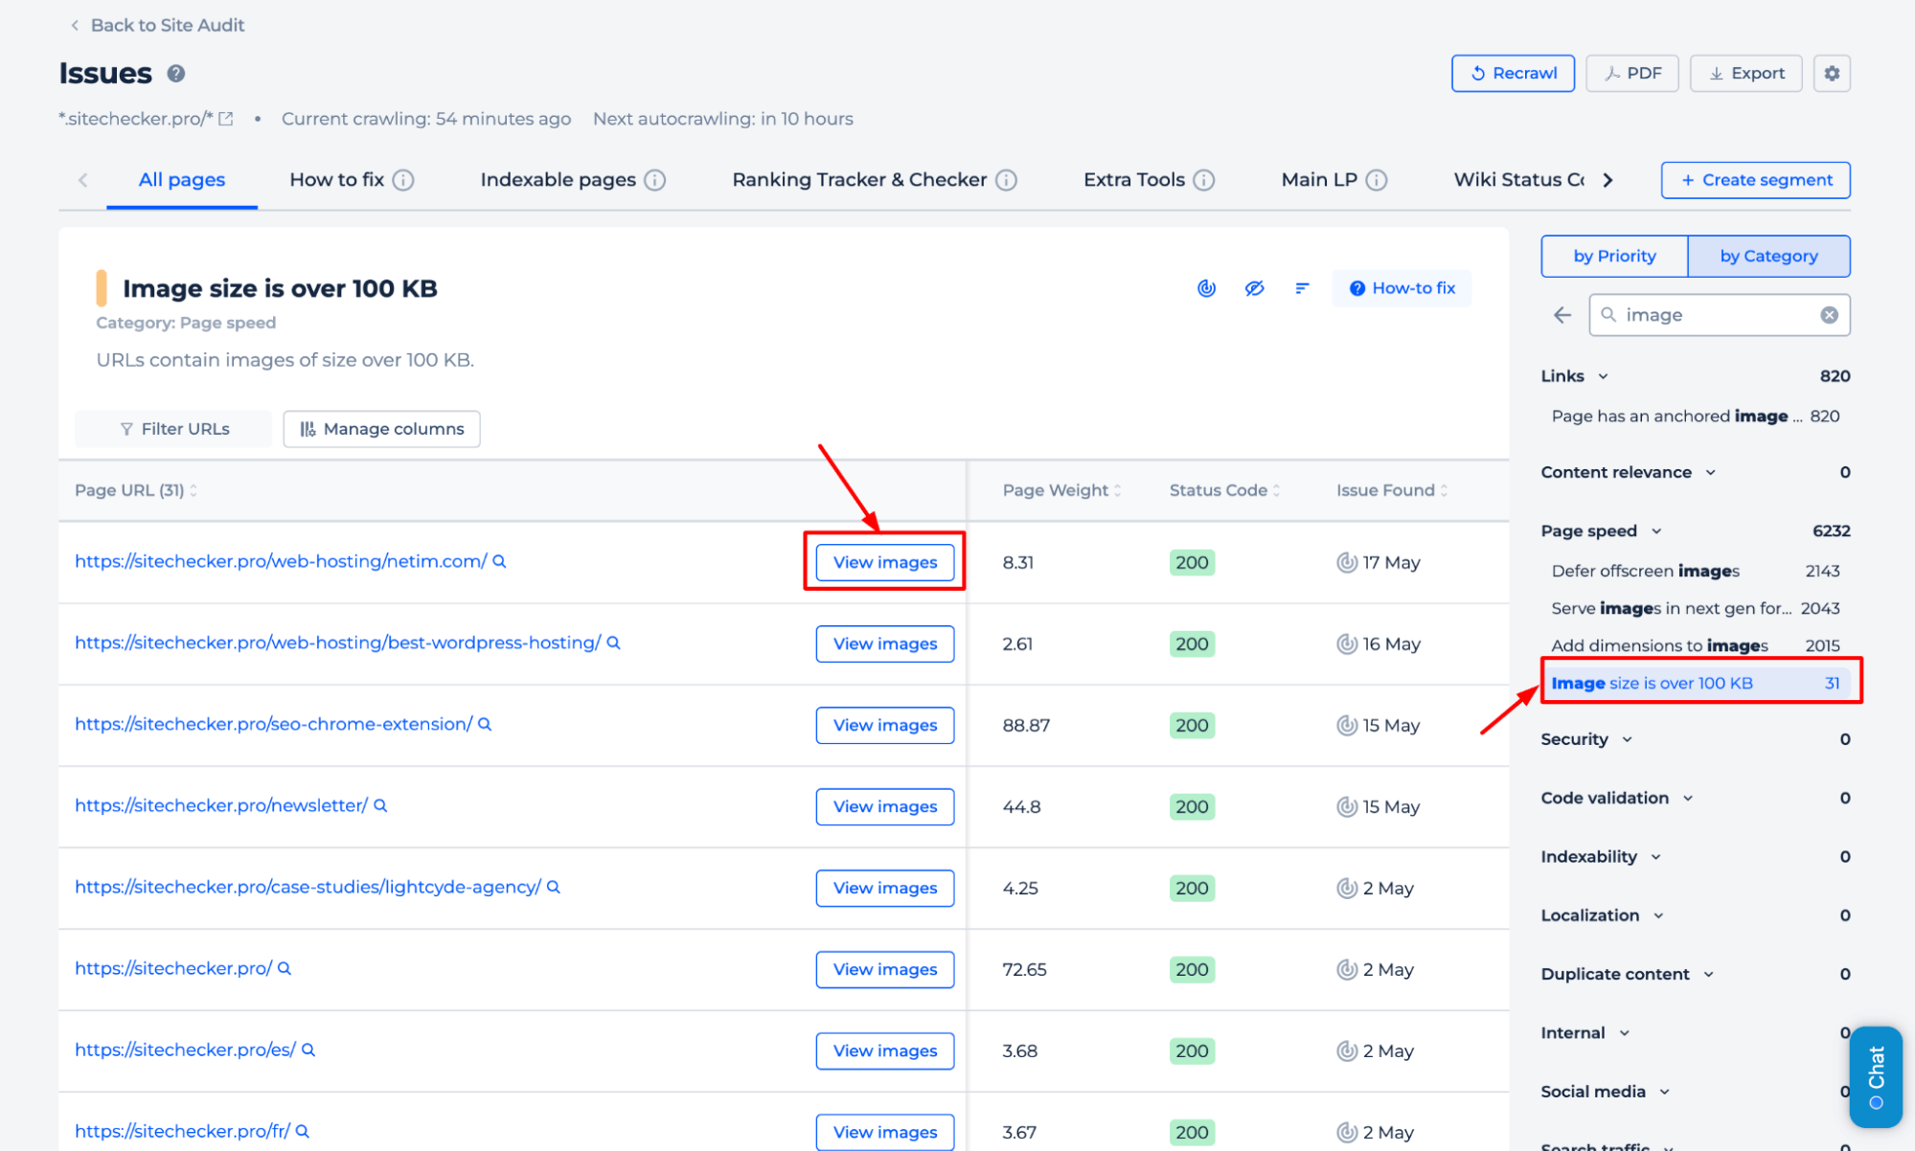Click magnifier icon next to /es/ URL
The image size is (1915, 1151).
(308, 1049)
